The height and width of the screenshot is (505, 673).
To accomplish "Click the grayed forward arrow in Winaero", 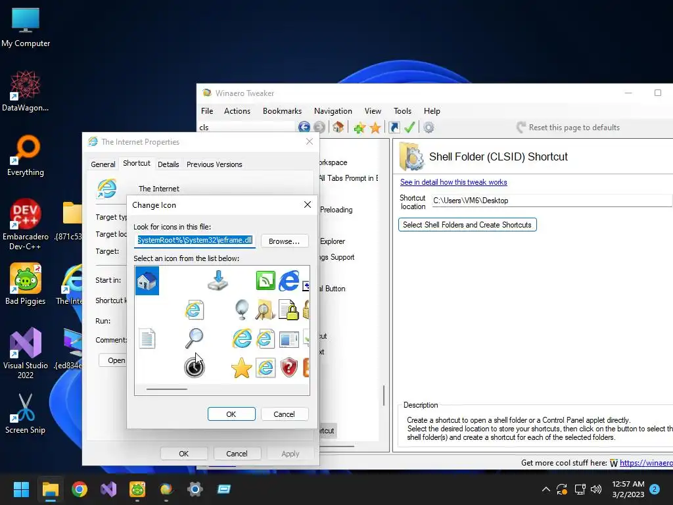I will 319,127.
